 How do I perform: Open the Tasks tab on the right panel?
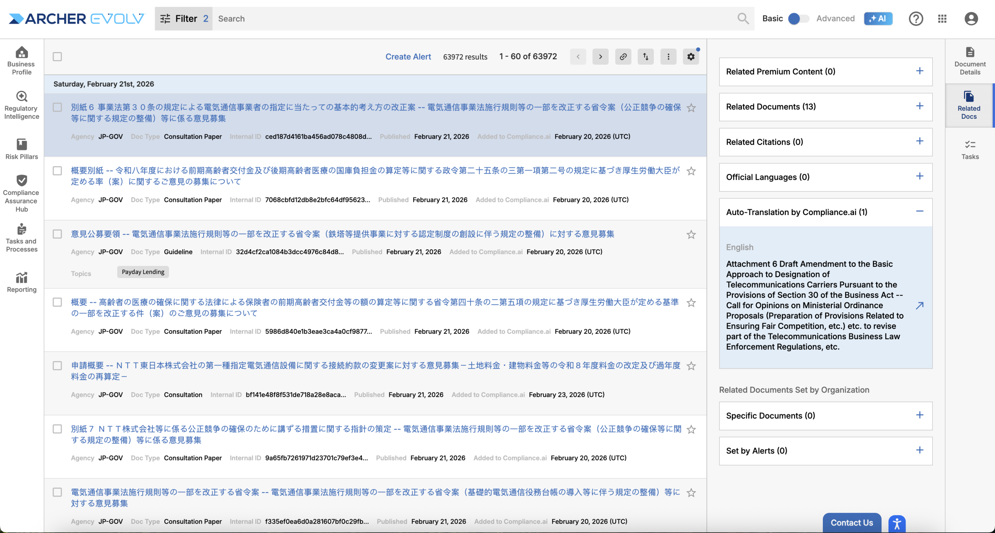970,149
